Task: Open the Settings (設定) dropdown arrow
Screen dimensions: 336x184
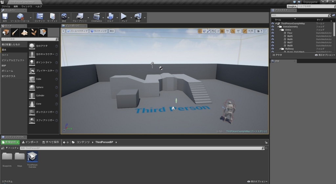Action: click(x=69, y=18)
